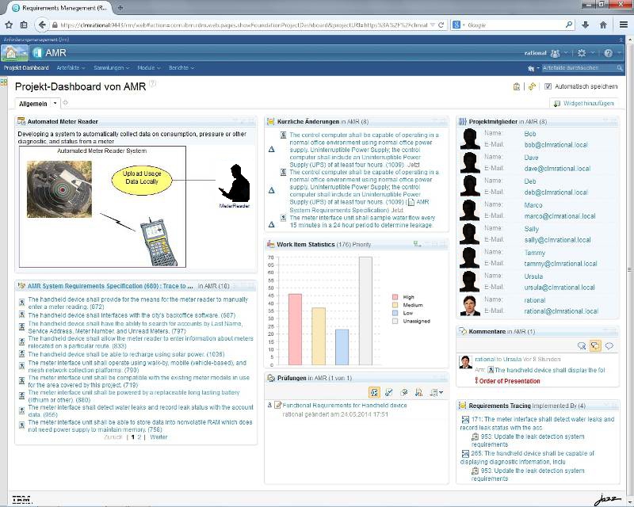Image resolution: width=634 pixels, height=507 pixels.
Task: Click the fourth sort icon in Prüfungen toolbar
Action: [x=418, y=392]
